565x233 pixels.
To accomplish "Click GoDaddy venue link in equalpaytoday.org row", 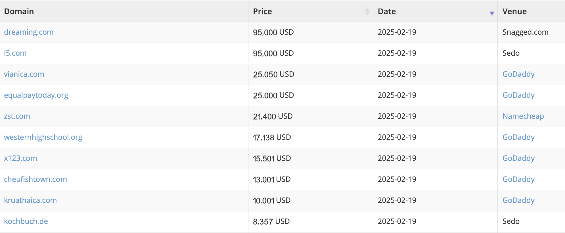I will pos(519,95).
